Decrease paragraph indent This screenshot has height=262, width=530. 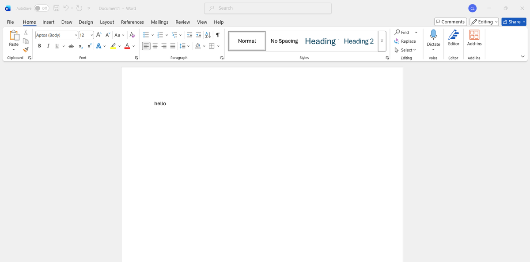pyautogui.click(x=190, y=35)
